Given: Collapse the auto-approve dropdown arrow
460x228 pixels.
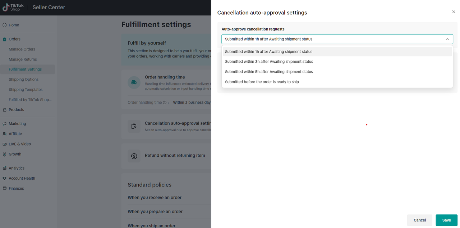Looking at the screenshot, I should pos(447,39).
